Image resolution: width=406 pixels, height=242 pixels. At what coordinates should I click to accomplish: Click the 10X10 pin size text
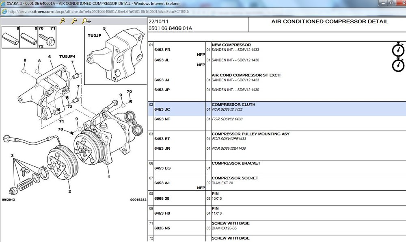click(216, 198)
